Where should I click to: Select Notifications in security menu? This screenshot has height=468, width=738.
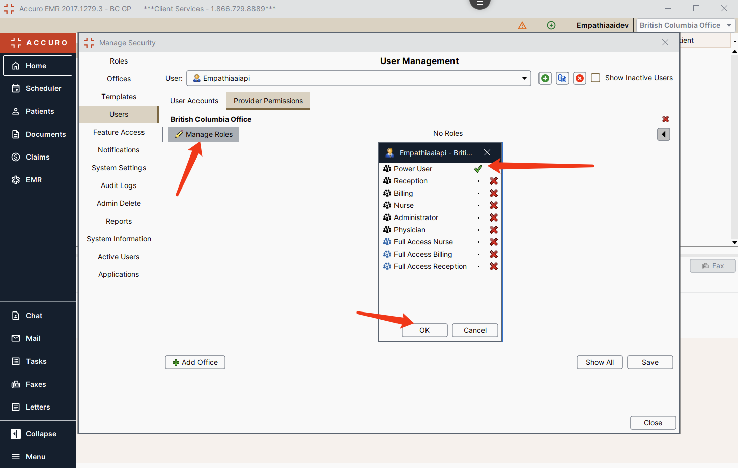coord(119,150)
